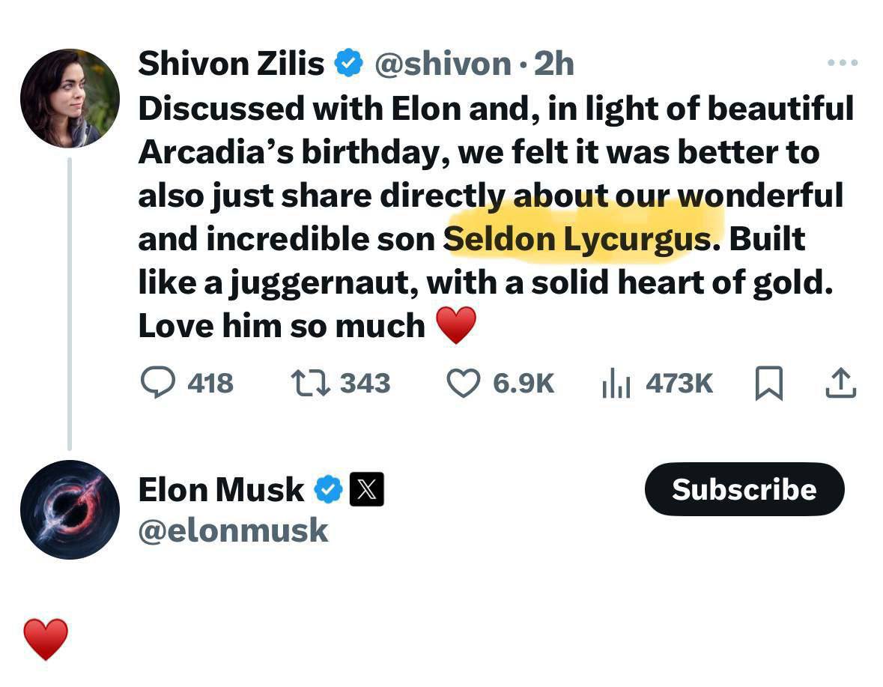The image size is (883, 687).
Task: Open Shivon Zilis's profile picture
Action: tap(70, 98)
